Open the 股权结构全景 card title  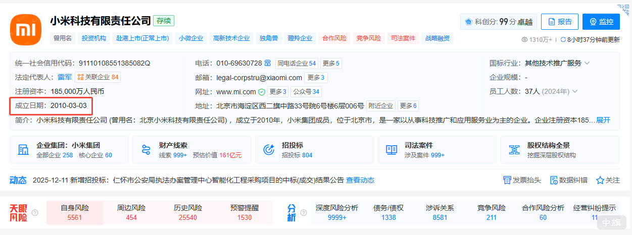click(549, 145)
